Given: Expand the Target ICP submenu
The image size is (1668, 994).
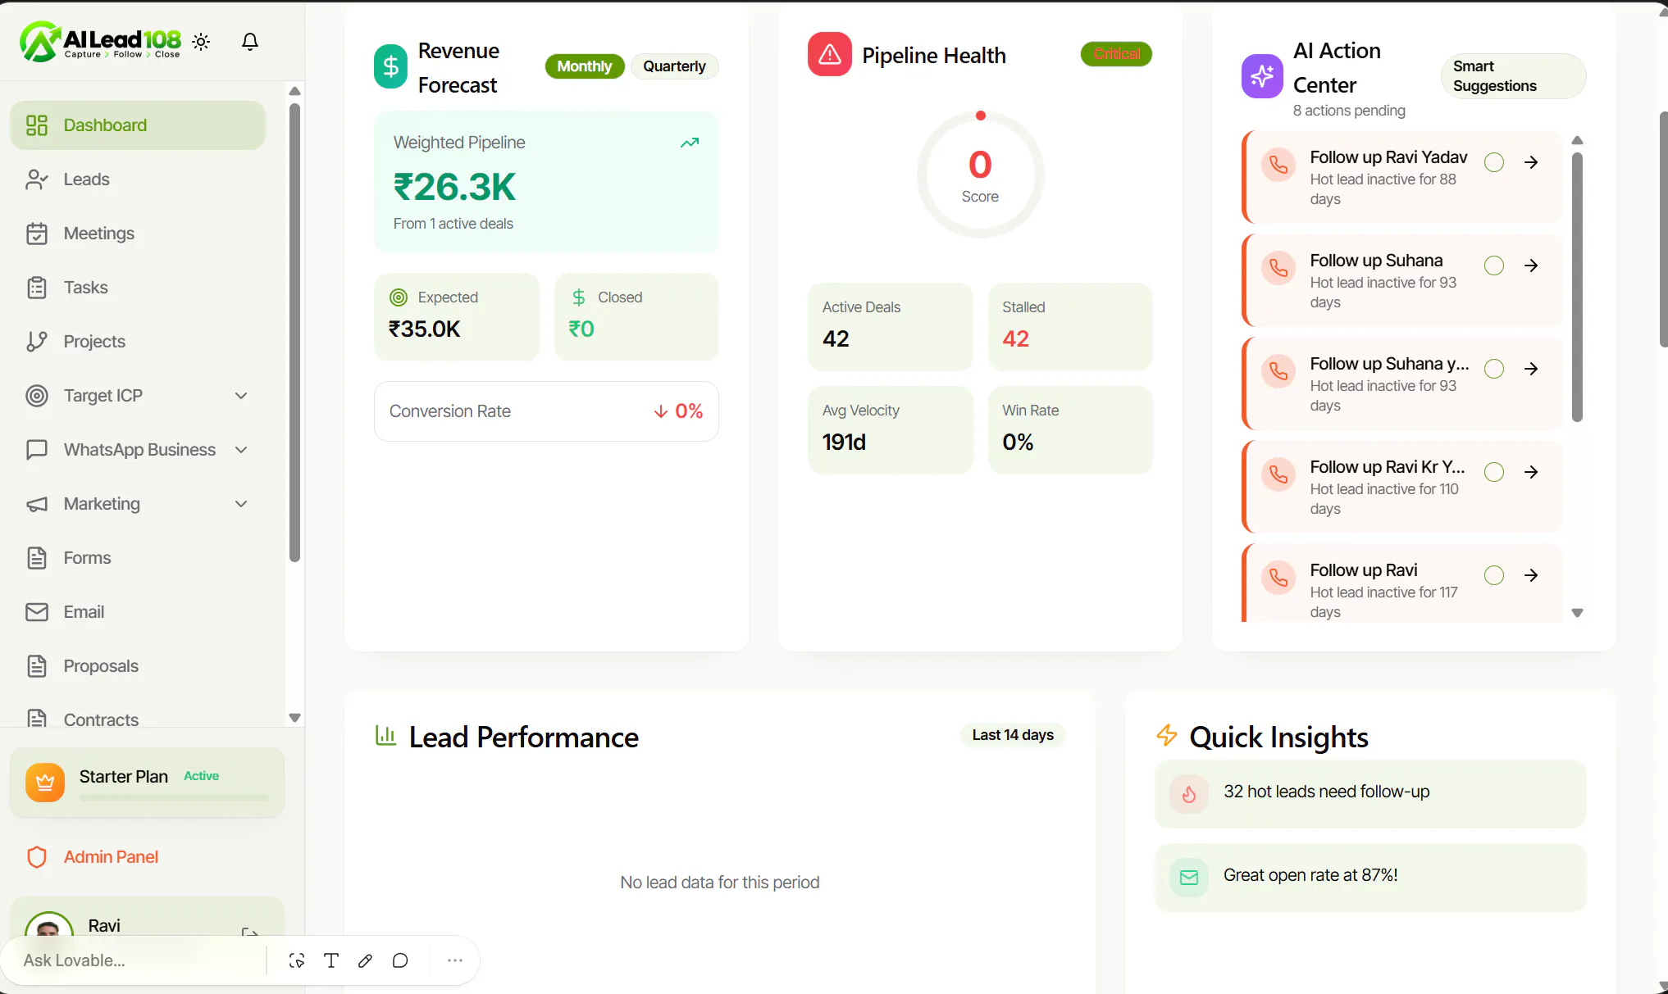Looking at the screenshot, I should click(x=241, y=396).
